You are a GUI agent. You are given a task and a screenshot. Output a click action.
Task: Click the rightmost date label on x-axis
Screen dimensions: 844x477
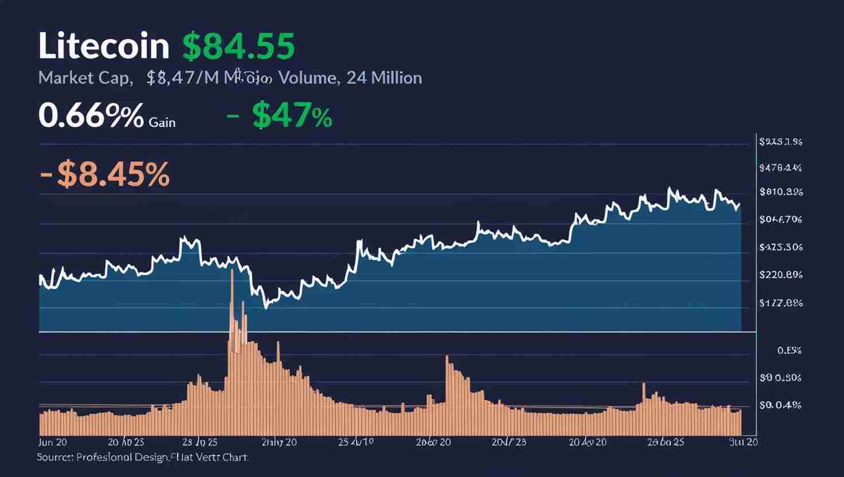coord(743,442)
